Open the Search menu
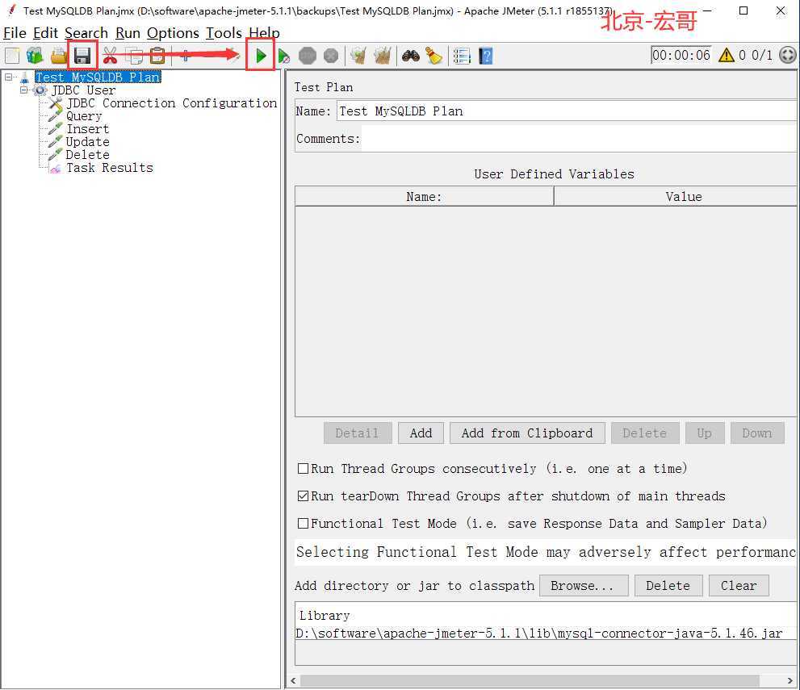 click(86, 33)
